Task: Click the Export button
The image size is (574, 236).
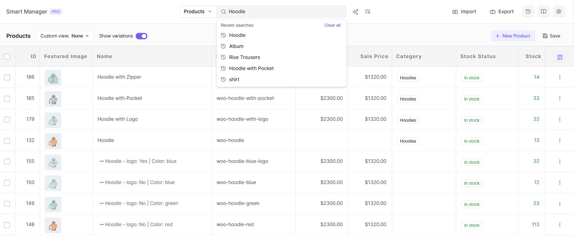Action: (502, 12)
